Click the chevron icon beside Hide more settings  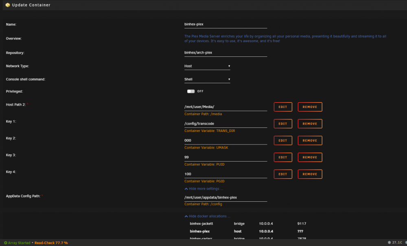click(186, 189)
